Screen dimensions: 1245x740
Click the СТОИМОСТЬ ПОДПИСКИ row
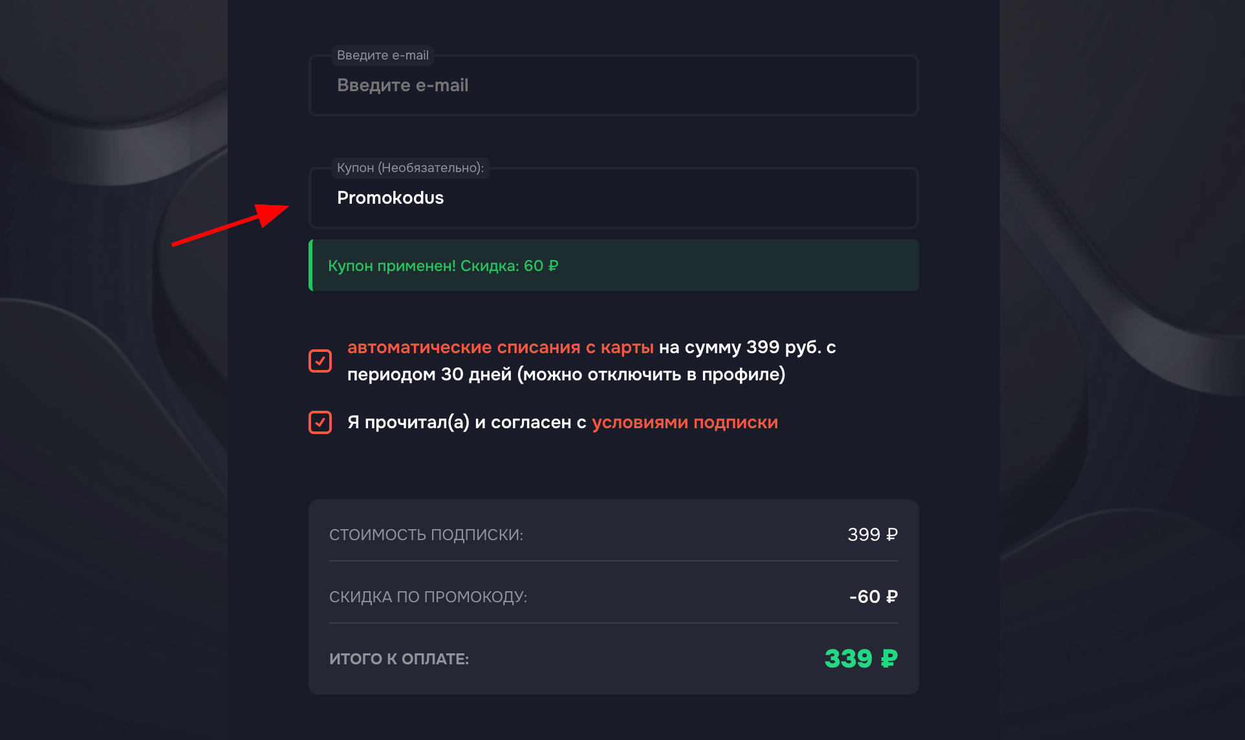point(613,534)
